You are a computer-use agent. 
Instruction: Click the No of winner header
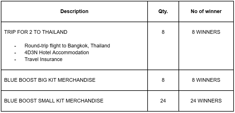tap(206, 11)
